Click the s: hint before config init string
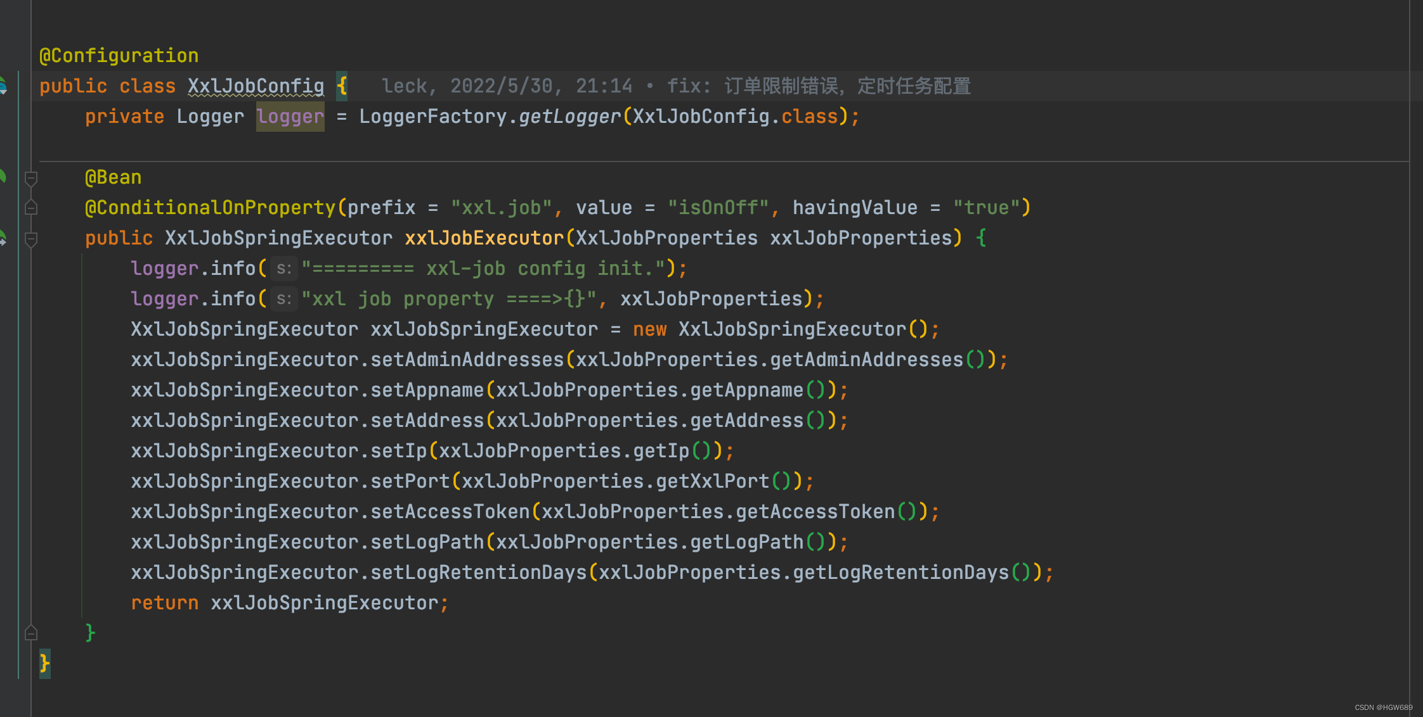 pos(283,269)
